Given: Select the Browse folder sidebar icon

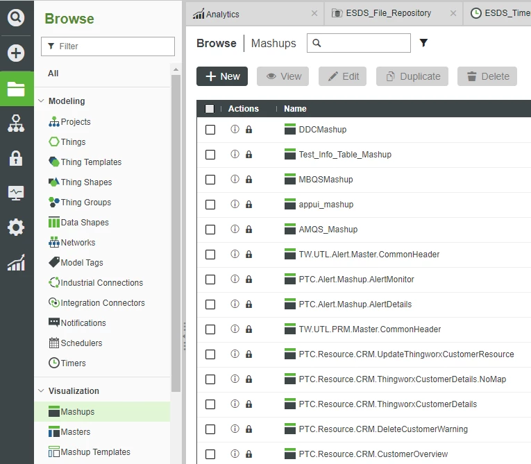Looking at the screenshot, I should (x=16, y=89).
